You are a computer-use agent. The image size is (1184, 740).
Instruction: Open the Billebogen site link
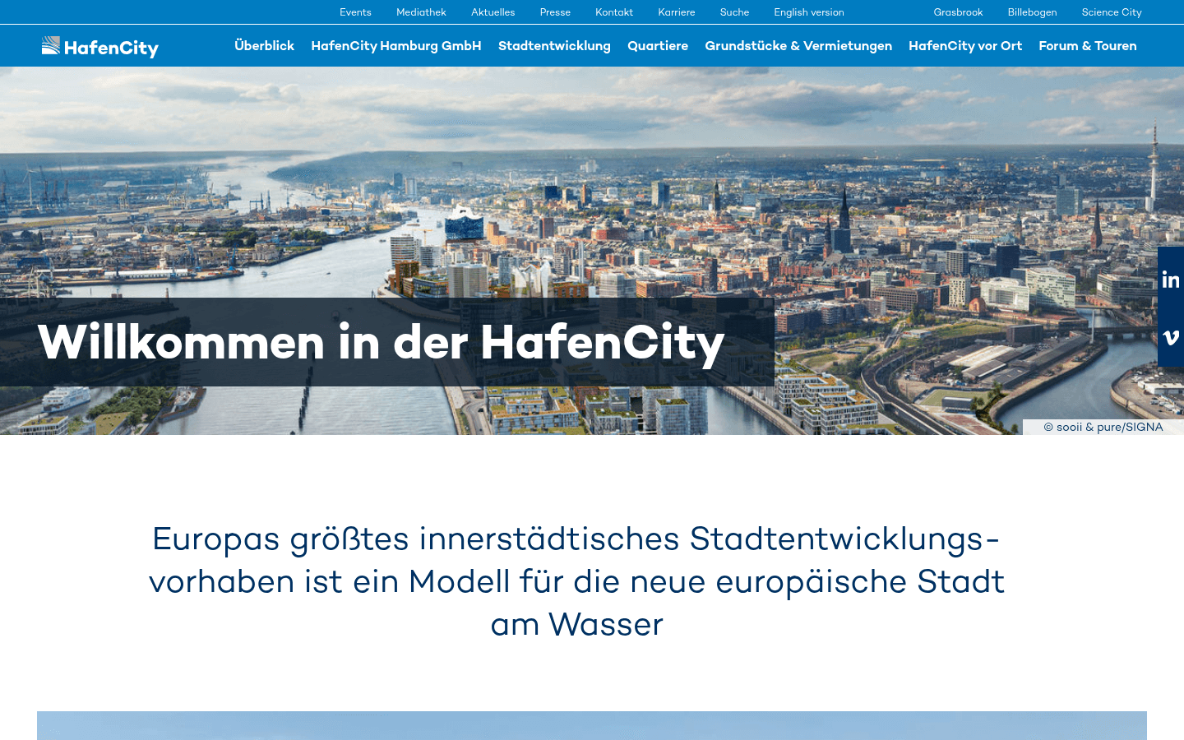pos(1032,12)
